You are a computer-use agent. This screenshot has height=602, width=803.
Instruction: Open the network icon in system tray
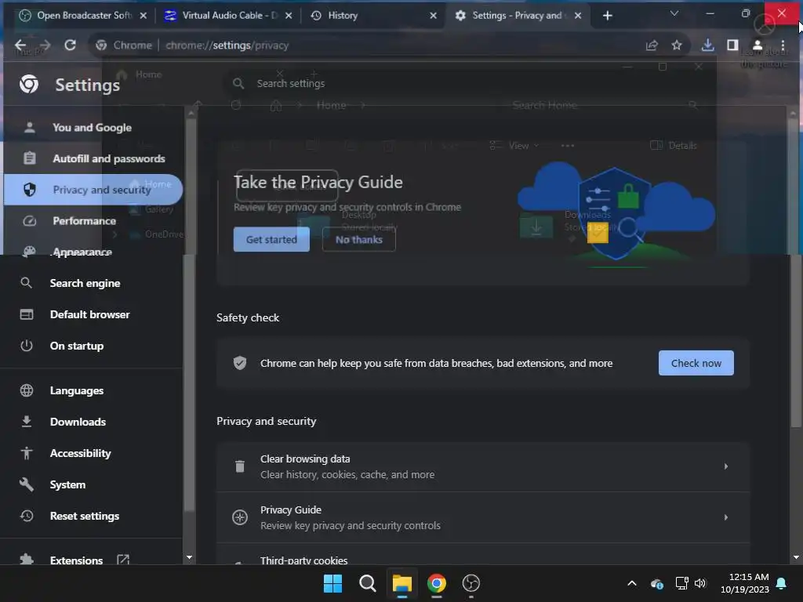pyautogui.click(x=681, y=583)
